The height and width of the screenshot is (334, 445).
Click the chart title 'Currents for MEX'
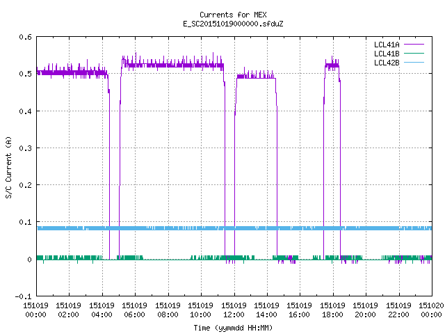point(233,15)
